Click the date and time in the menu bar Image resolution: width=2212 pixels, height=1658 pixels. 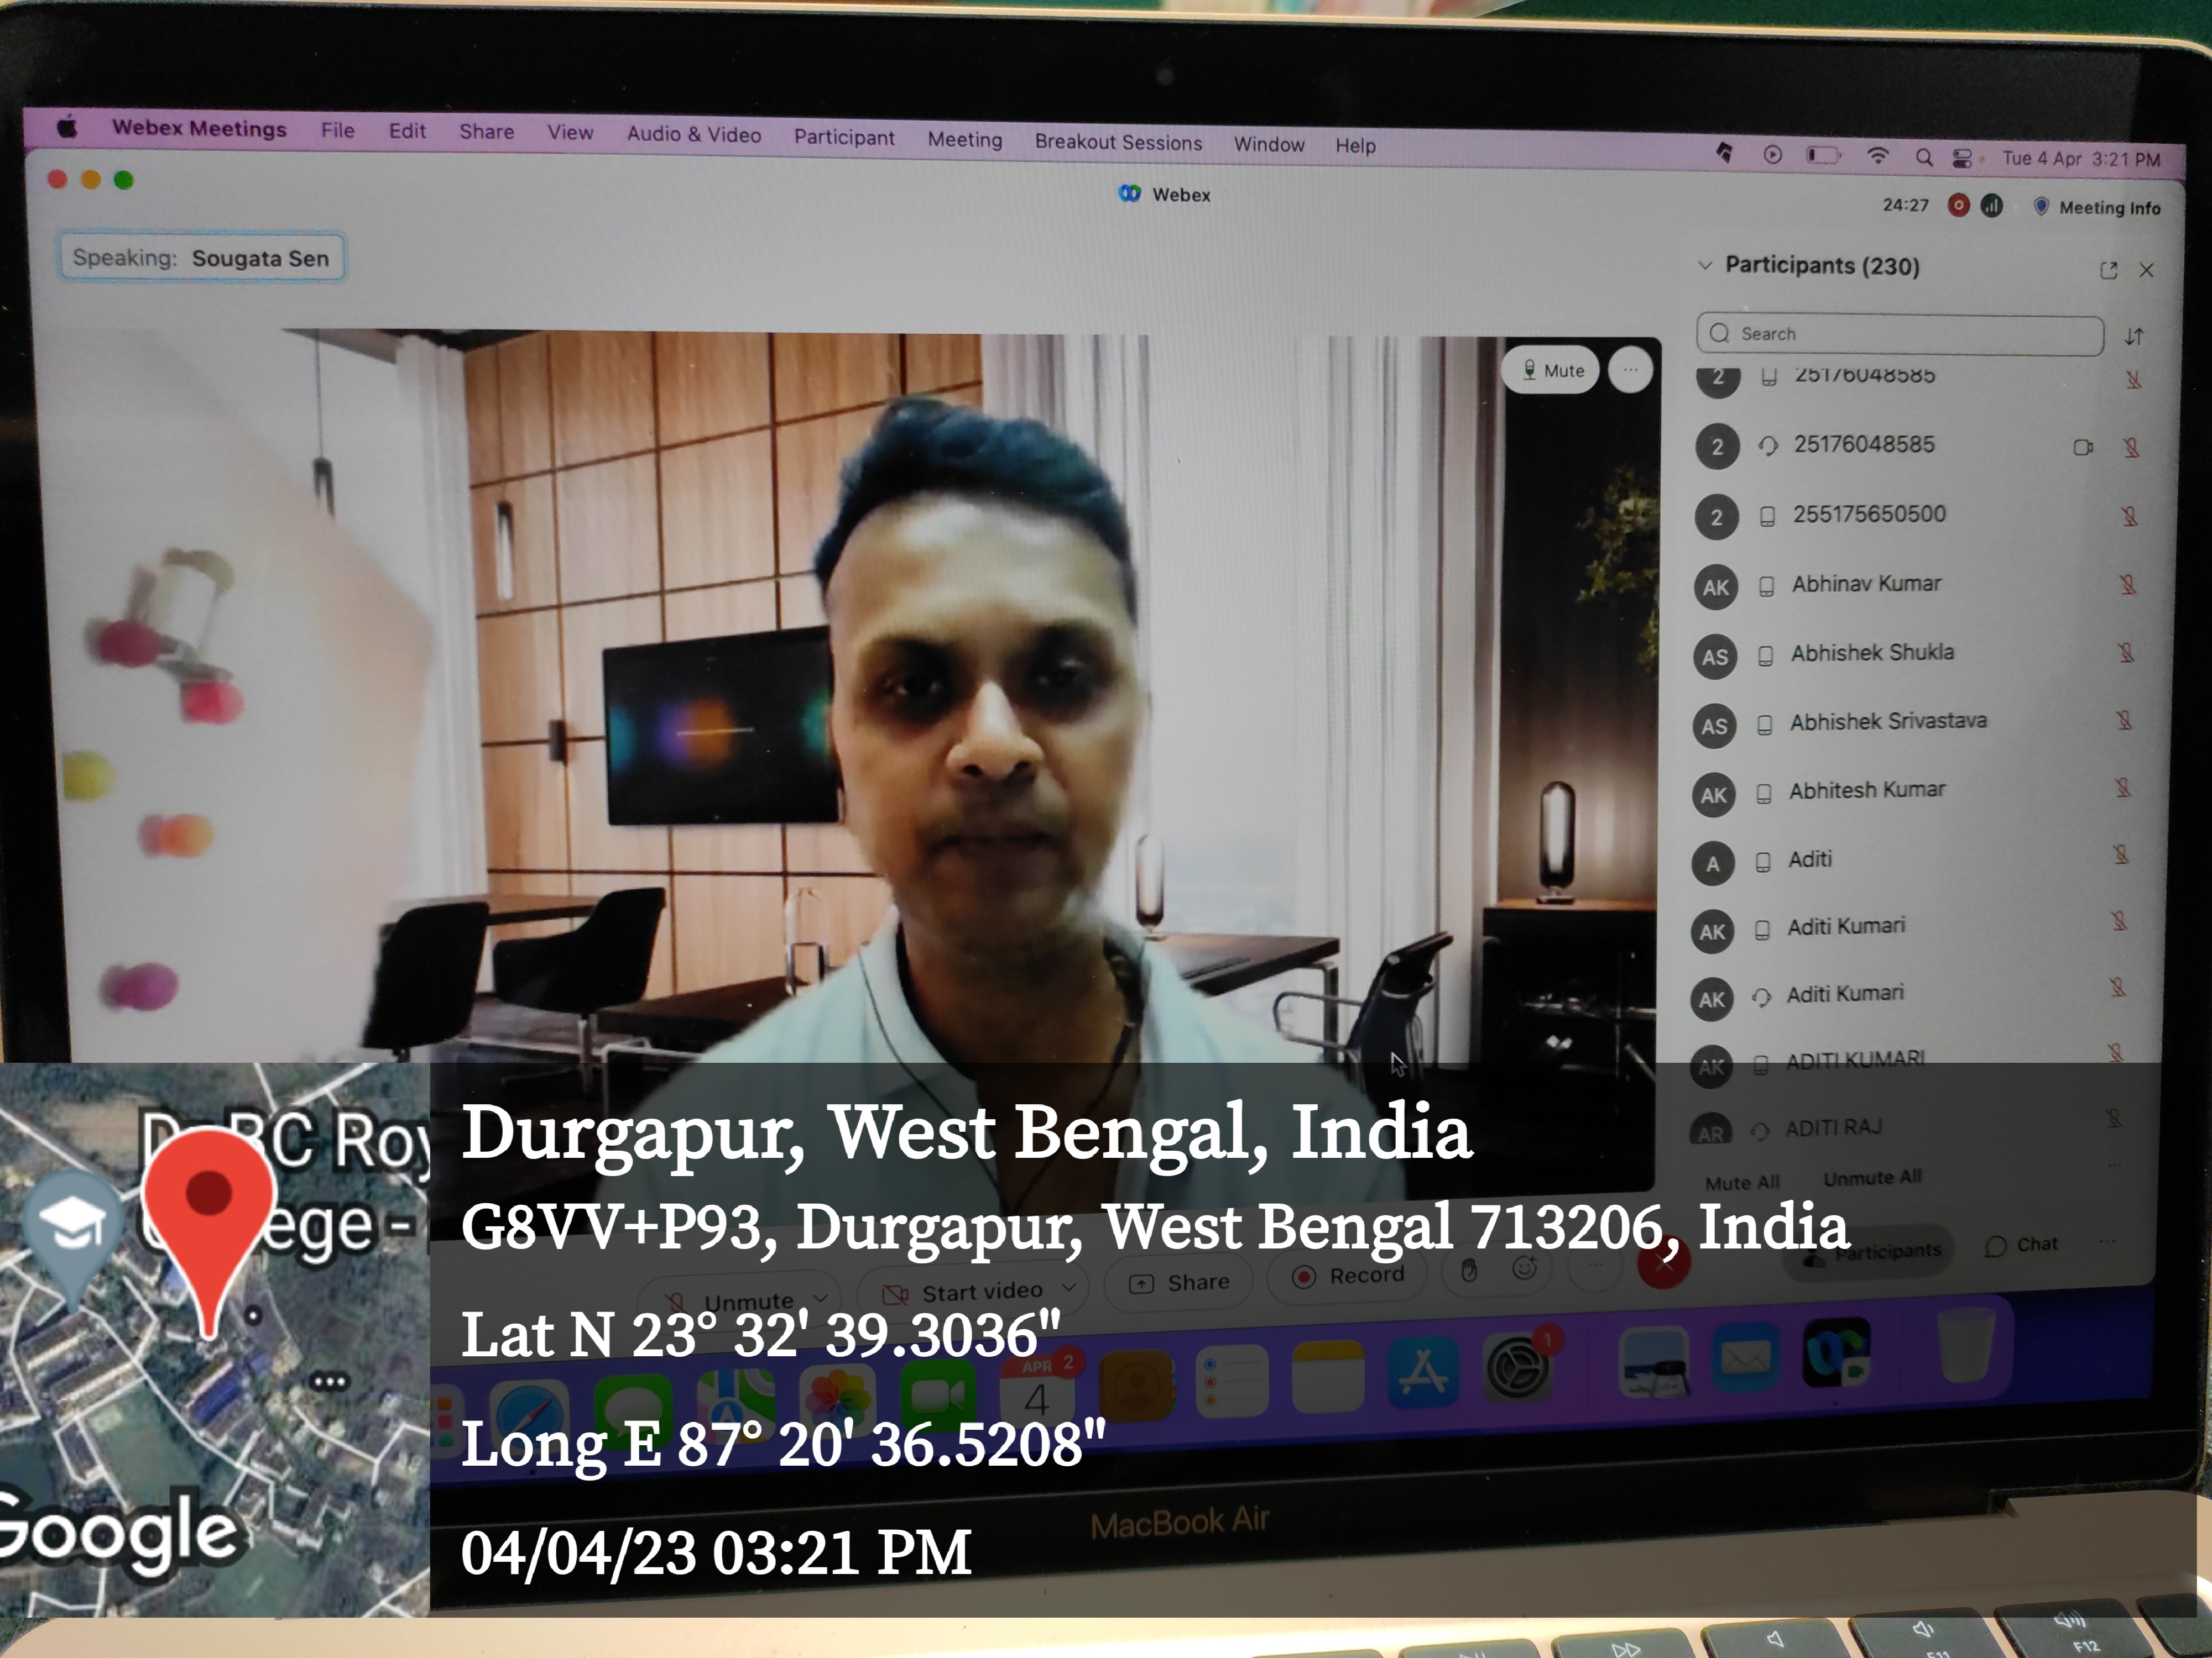pos(2081,159)
